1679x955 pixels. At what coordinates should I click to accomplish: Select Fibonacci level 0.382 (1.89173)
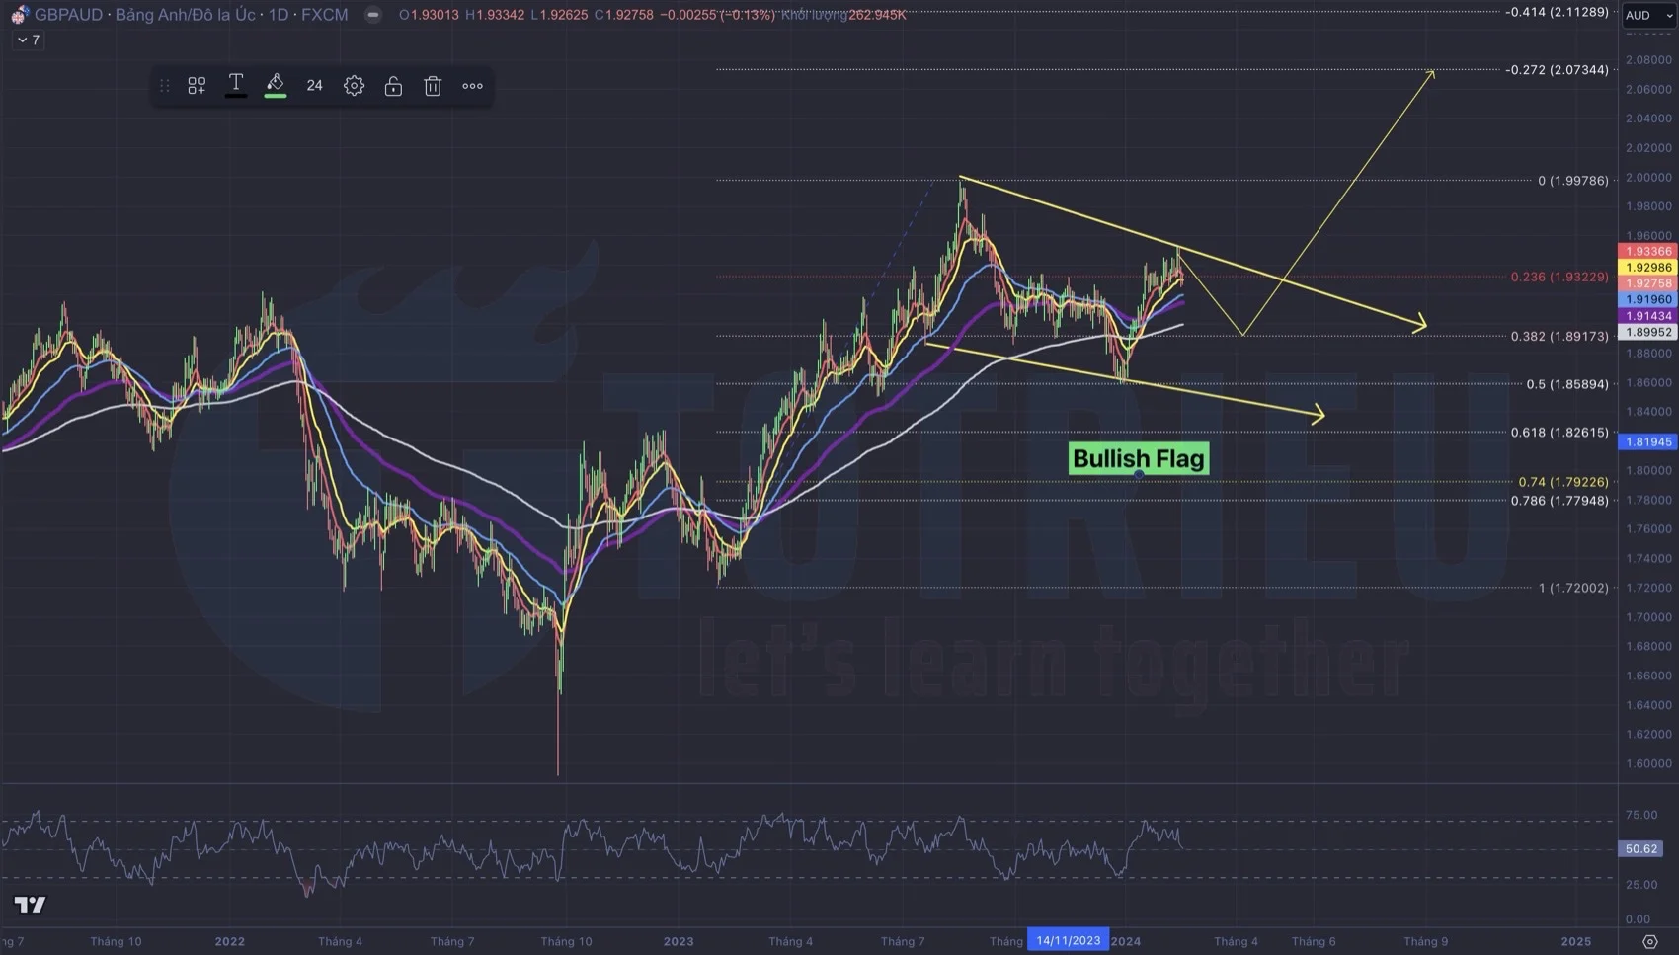point(1559,336)
